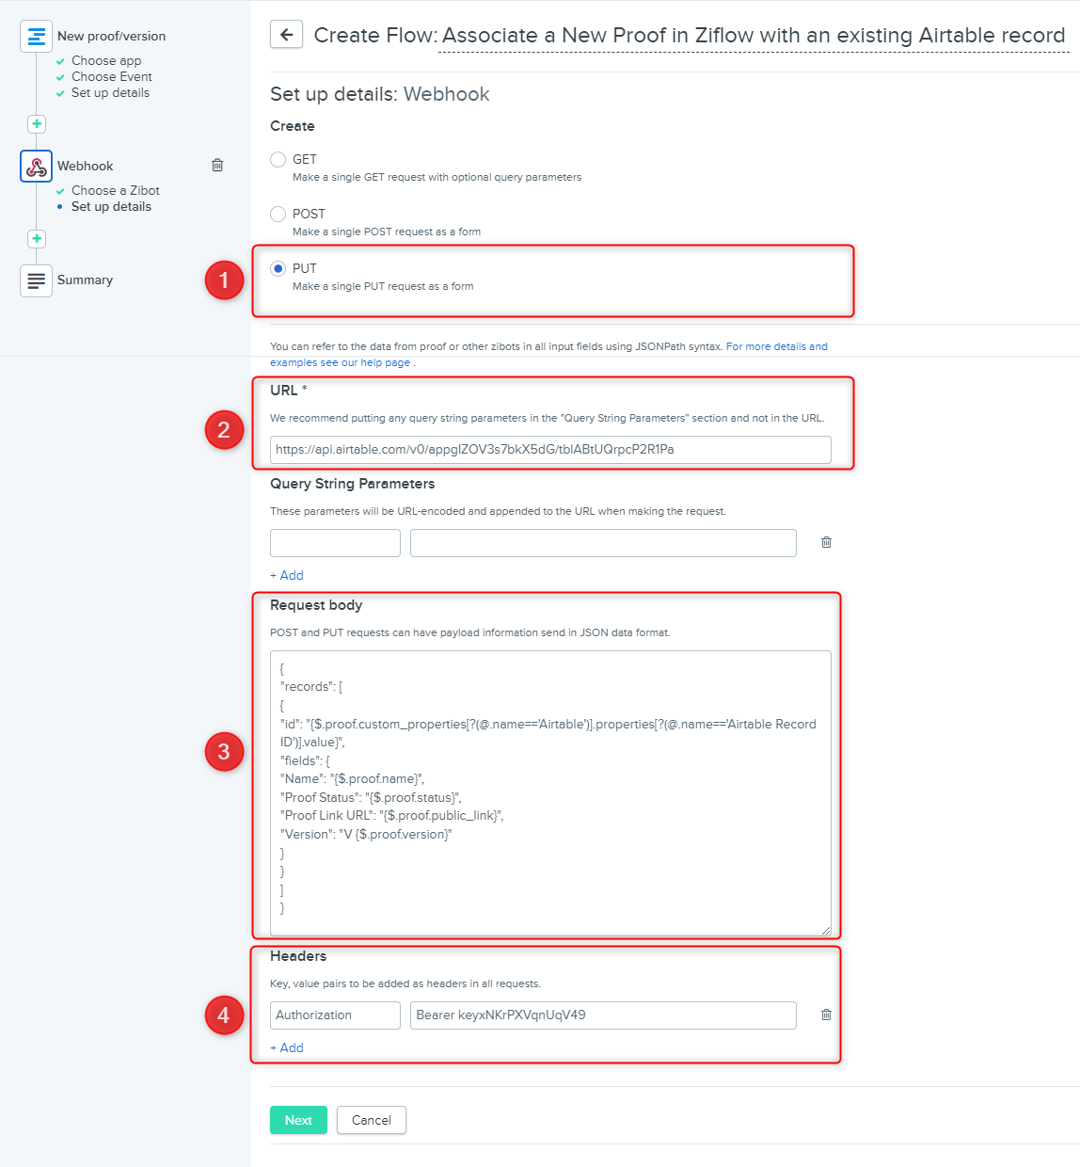Open the New proof/version step icon
Viewport: 1080px width, 1167px height.
click(36, 37)
